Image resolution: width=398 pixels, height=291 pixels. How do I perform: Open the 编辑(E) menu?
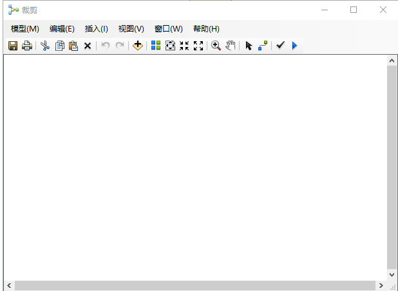click(62, 29)
